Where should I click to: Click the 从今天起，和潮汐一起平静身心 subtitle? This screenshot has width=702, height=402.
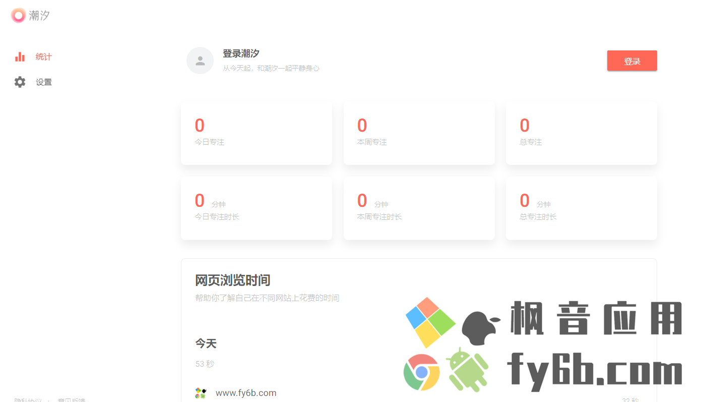[271, 68]
